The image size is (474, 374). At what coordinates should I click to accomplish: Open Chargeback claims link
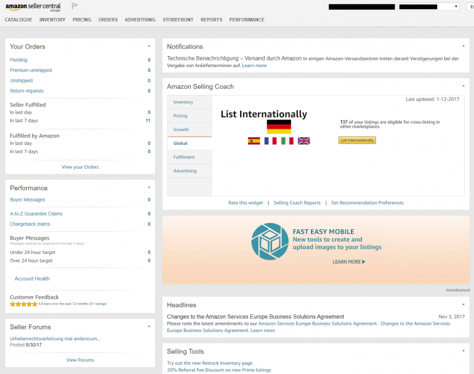(x=30, y=224)
